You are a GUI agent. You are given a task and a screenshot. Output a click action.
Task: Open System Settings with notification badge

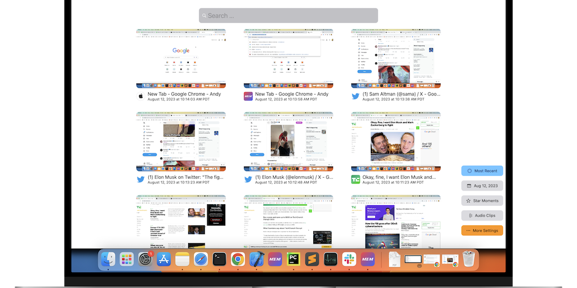tap(145, 259)
